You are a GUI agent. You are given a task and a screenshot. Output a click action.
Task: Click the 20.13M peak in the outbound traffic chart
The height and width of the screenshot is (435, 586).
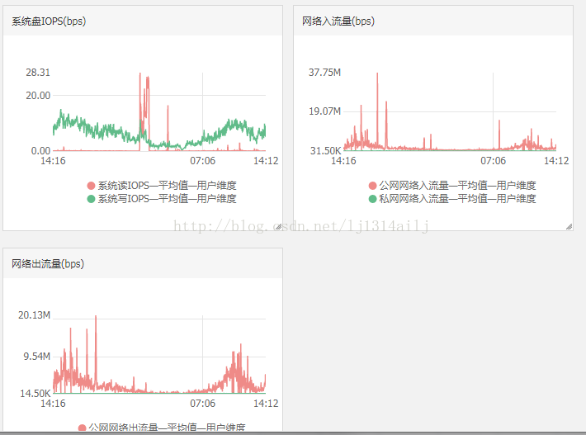pos(96,317)
